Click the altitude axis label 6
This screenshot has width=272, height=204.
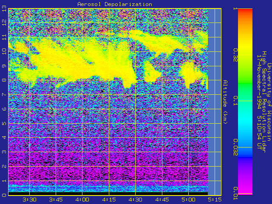point(4,109)
